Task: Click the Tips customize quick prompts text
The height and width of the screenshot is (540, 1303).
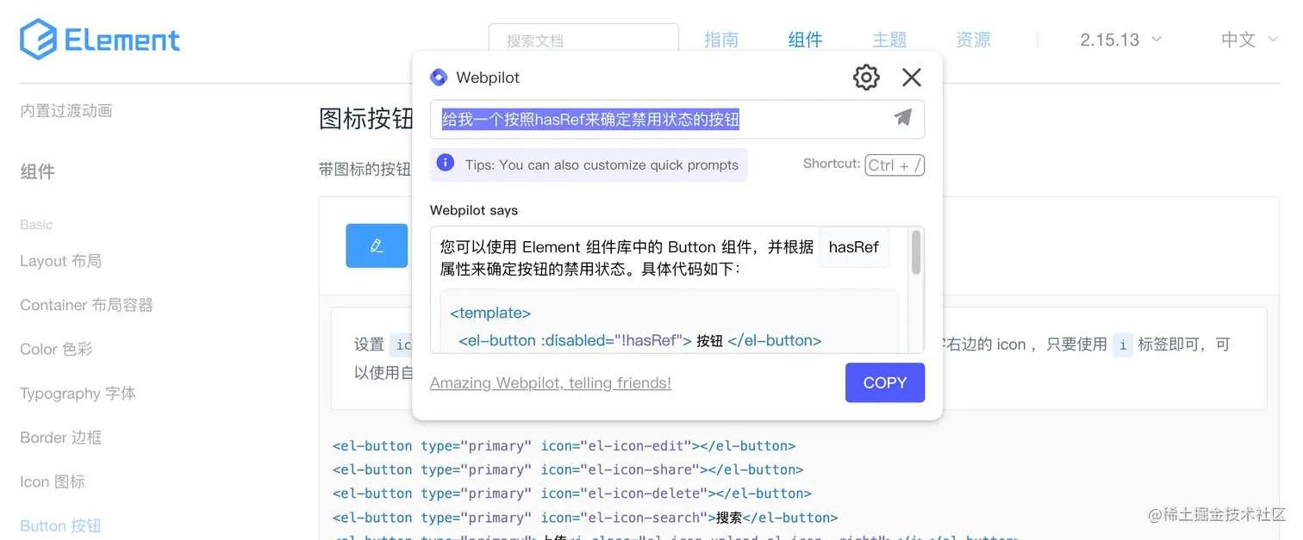Action: [602, 164]
